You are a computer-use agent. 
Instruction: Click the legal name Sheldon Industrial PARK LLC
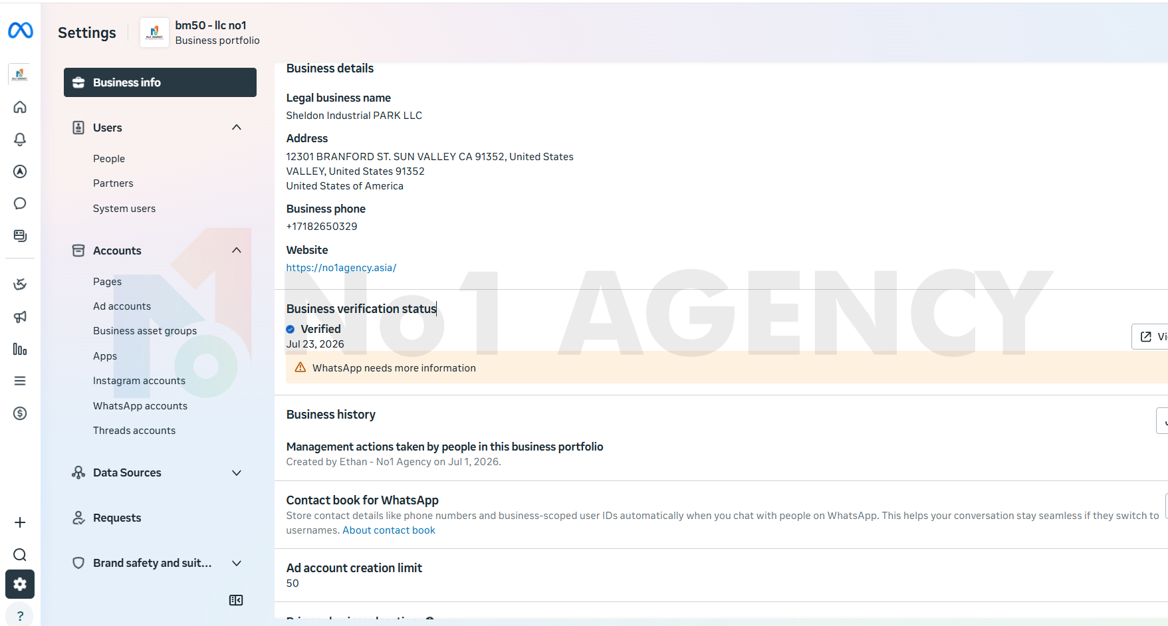[x=354, y=116]
